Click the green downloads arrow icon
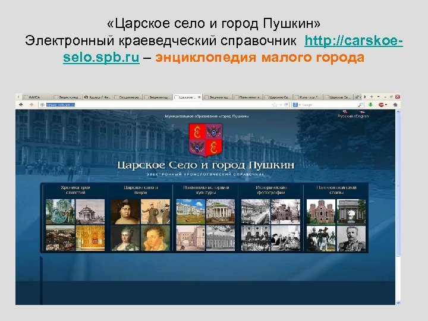This screenshot has height=321, width=428. pyautogui.click(x=370, y=105)
